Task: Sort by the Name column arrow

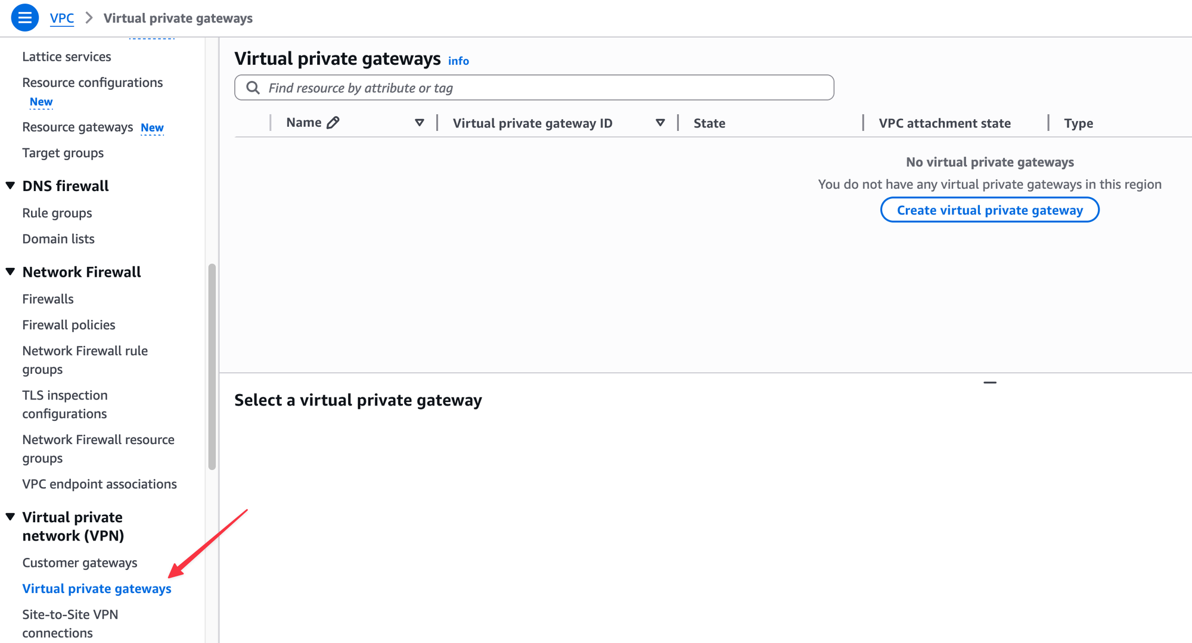Action: point(420,123)
